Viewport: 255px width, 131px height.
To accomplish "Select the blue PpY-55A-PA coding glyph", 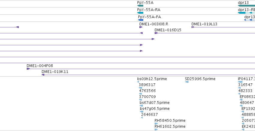I will [x=141, y=20].
